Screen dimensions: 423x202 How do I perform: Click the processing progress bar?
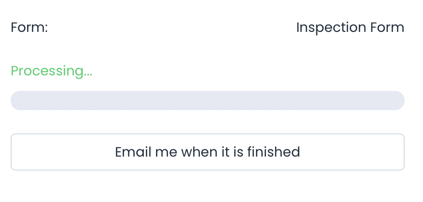pos(207,101)
